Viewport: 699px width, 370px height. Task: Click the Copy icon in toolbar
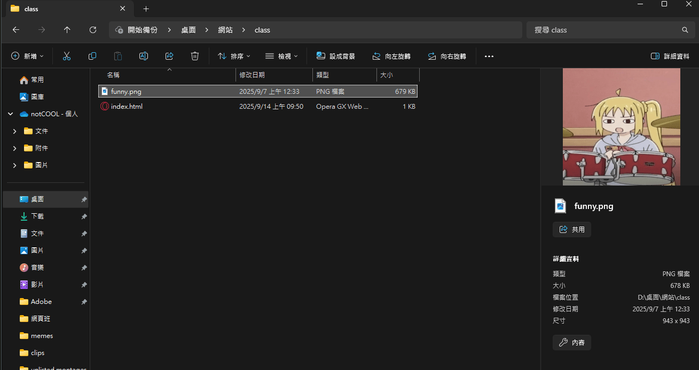[x=92, y=56]
